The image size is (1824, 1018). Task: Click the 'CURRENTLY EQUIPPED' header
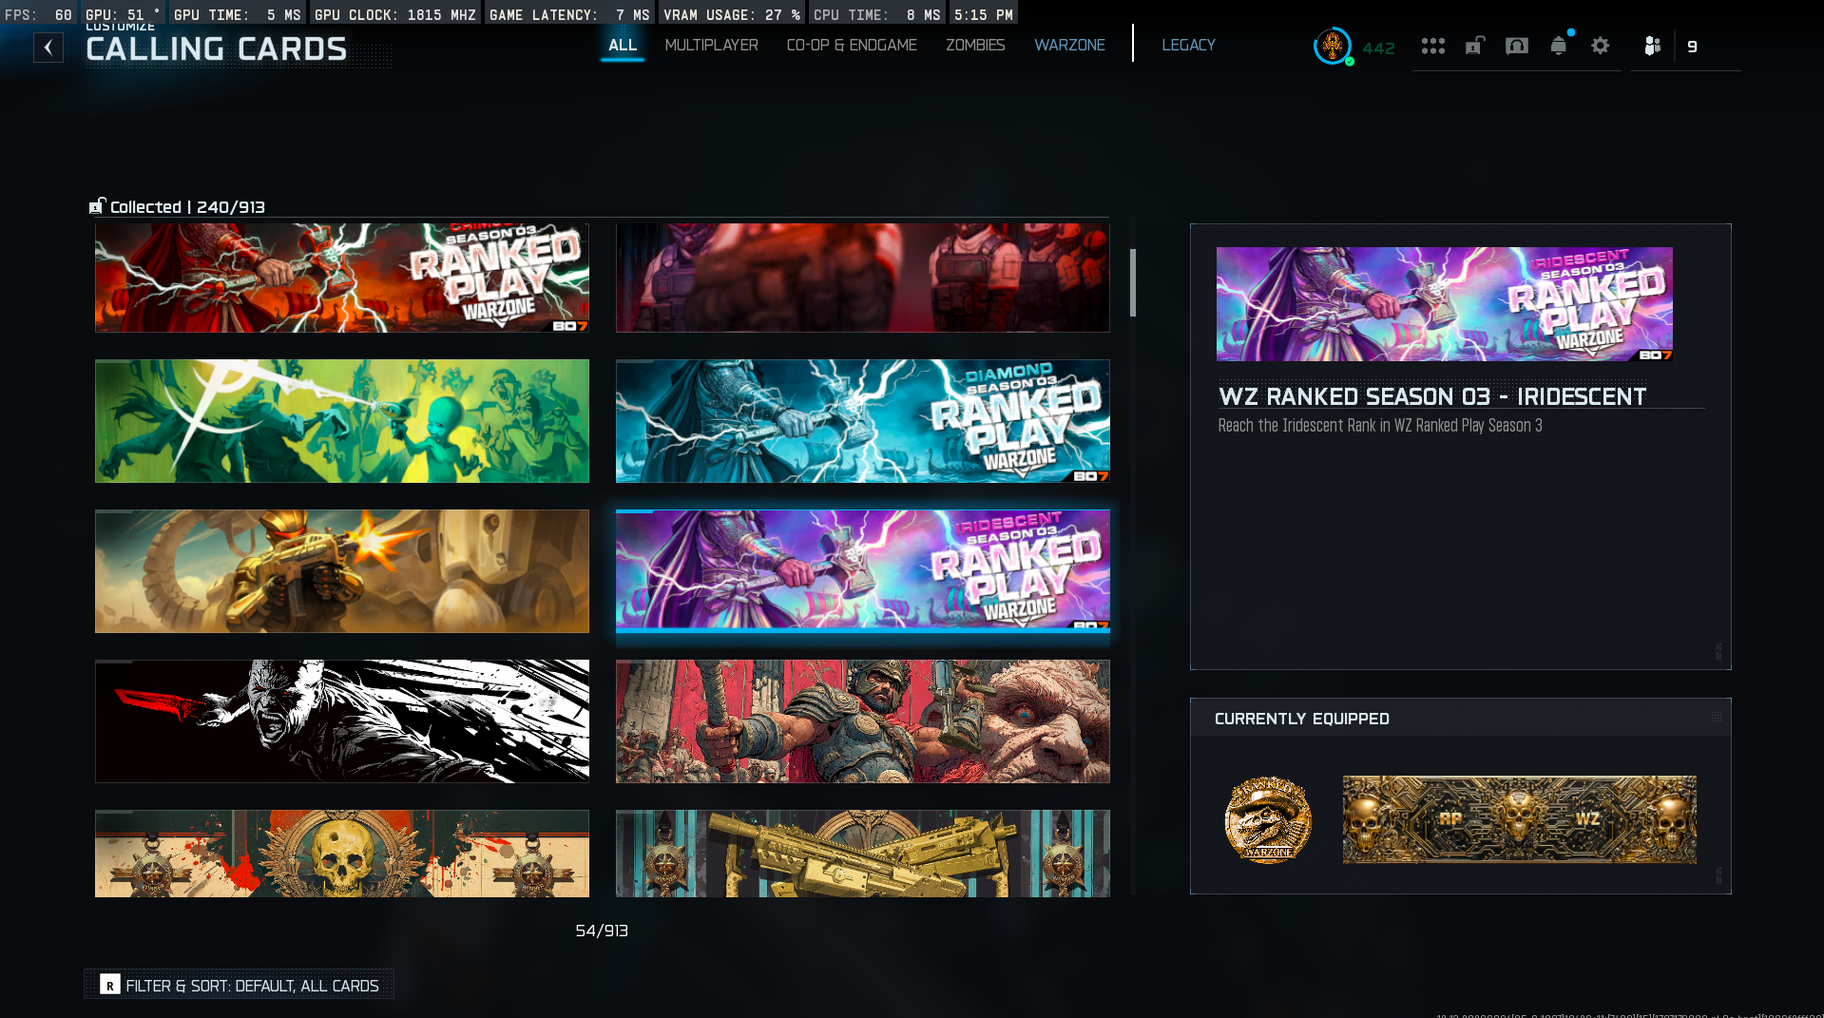tap(1302, 719)
